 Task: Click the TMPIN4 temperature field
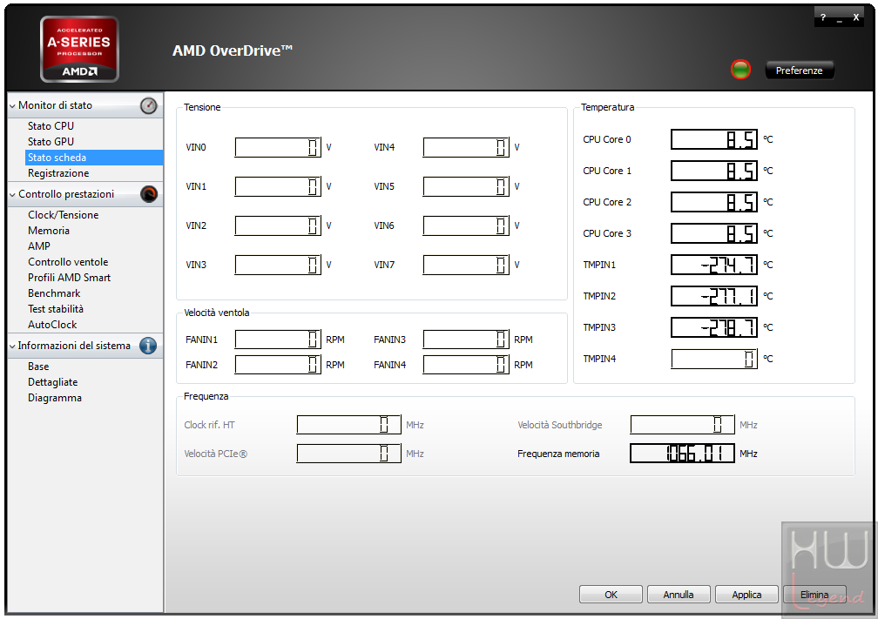click(x=714, y=359)
